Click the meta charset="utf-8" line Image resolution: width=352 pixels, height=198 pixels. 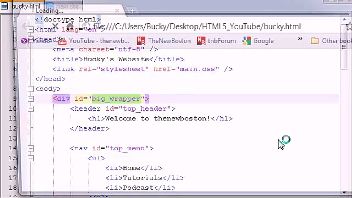coord(105,49)
